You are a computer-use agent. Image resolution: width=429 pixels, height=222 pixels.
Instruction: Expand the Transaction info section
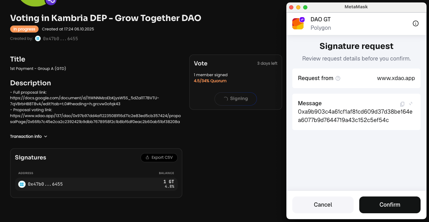click(x=29, y=136)
